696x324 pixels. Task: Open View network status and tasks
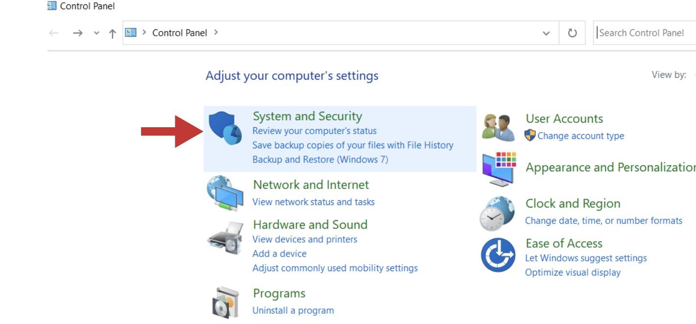point(313,202)
